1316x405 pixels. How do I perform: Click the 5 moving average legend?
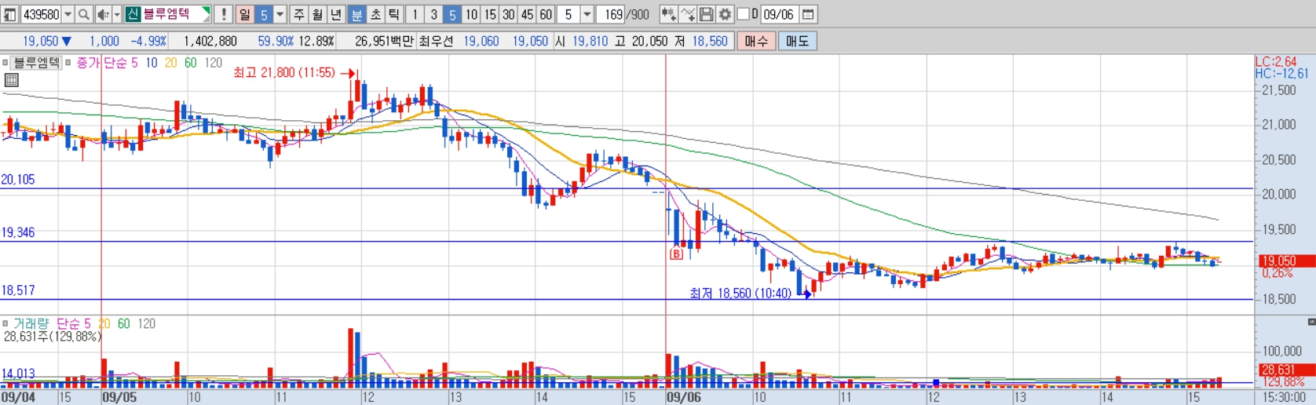tap(134, 63)
